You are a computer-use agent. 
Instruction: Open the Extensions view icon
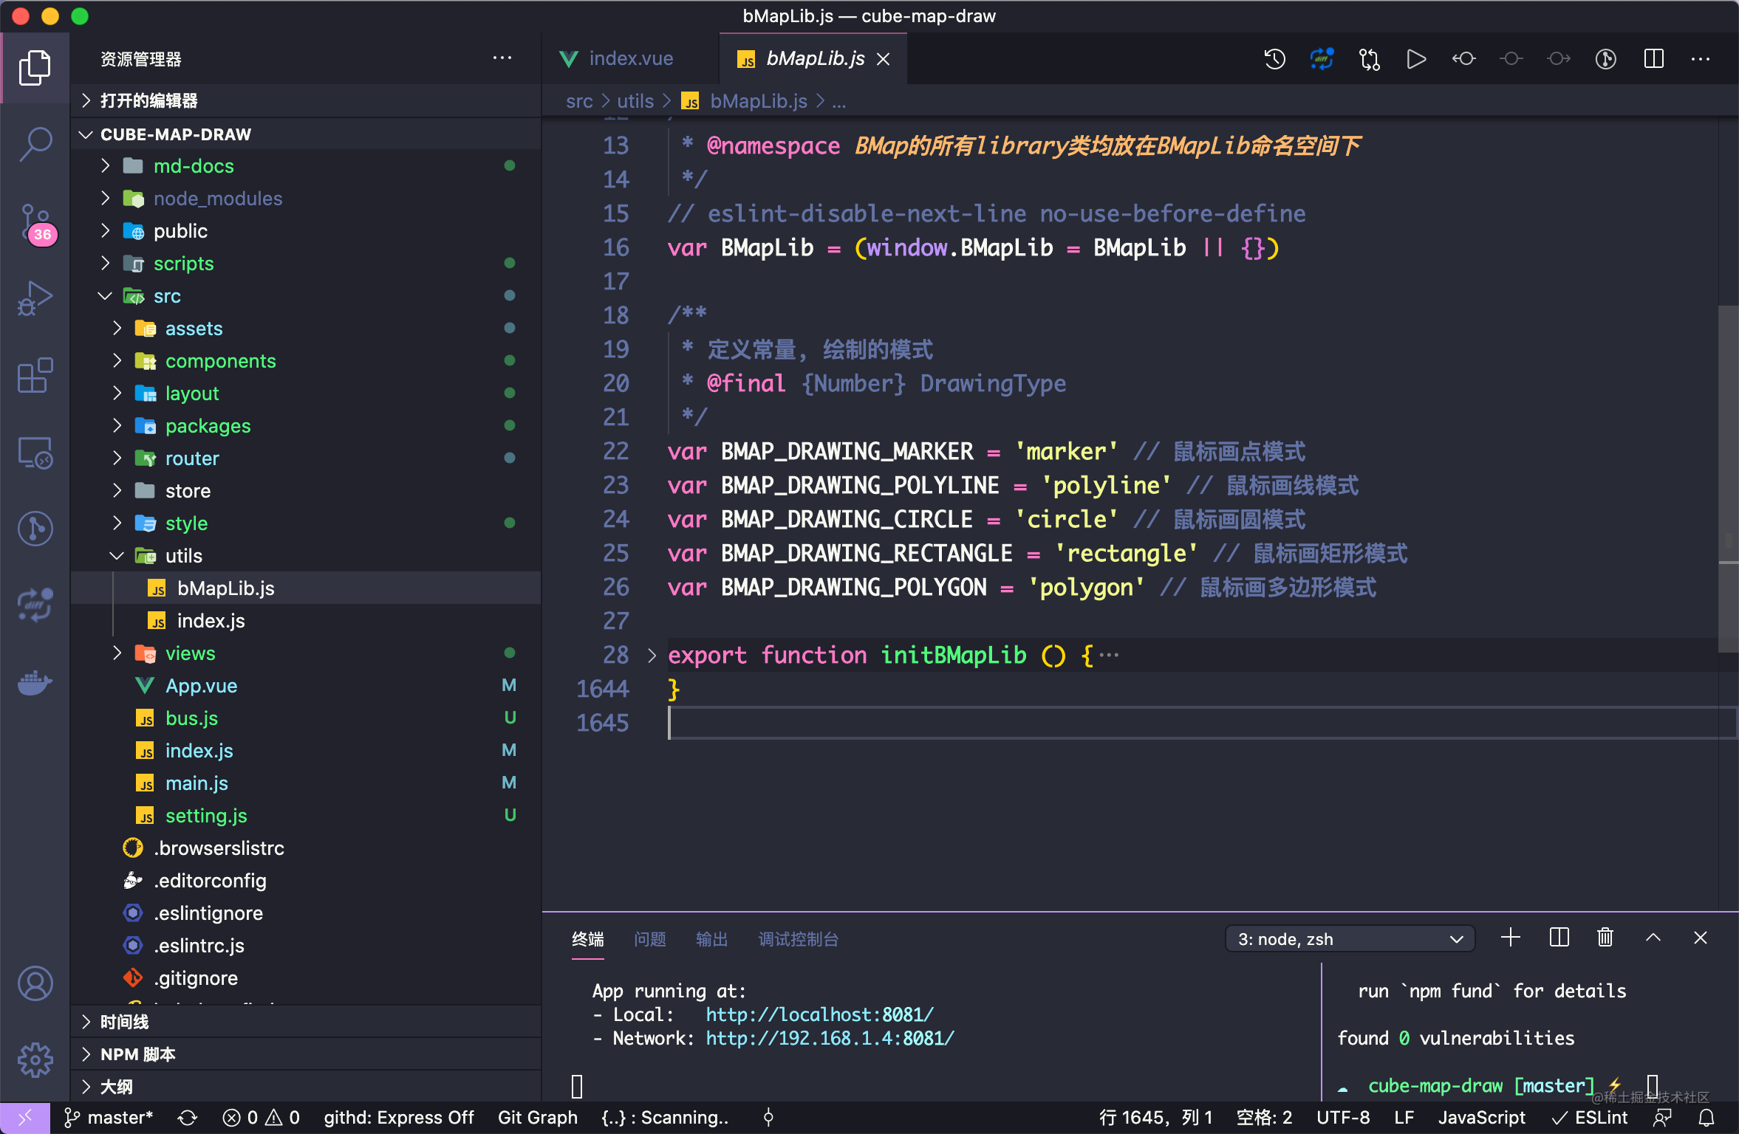click(35, 376)
